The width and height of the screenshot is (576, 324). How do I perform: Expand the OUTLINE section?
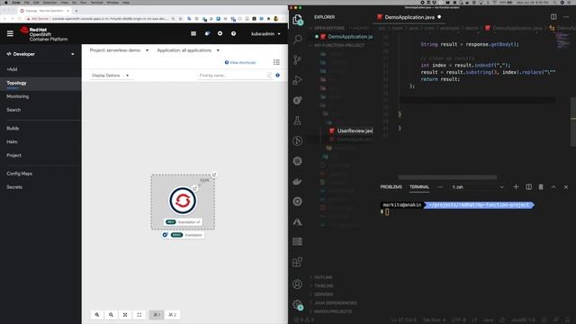click(323, 277)
